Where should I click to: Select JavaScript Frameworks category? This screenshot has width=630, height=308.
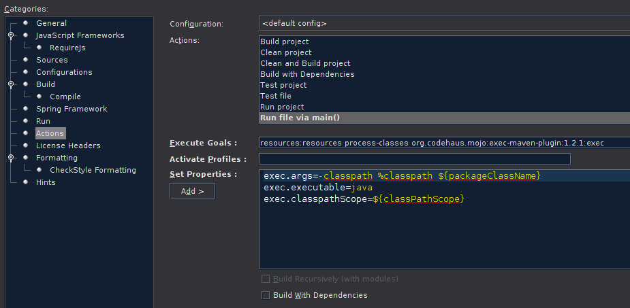(x=80, y=35)
